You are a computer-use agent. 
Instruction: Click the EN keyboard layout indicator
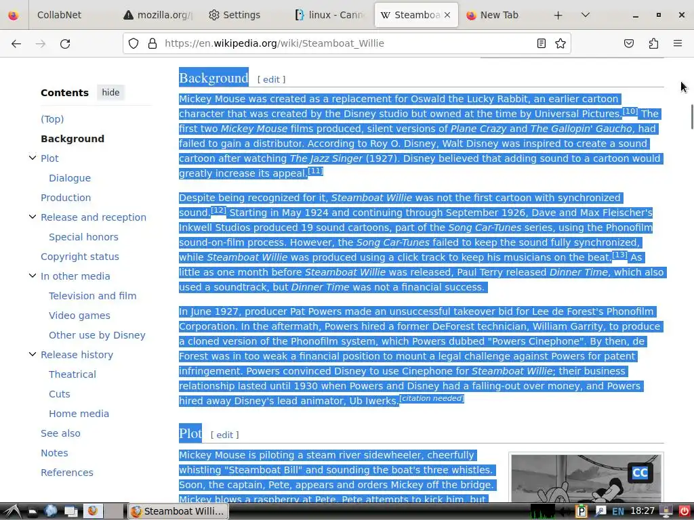coord(618,512)
